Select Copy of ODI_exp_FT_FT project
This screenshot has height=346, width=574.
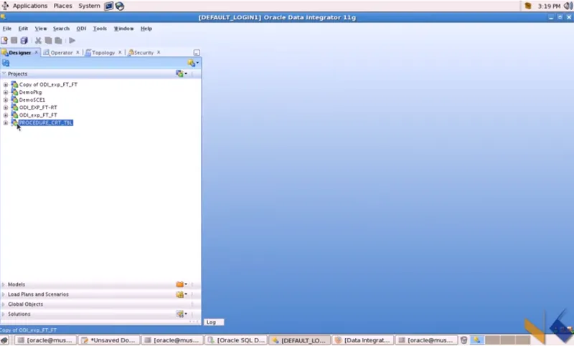48,85
